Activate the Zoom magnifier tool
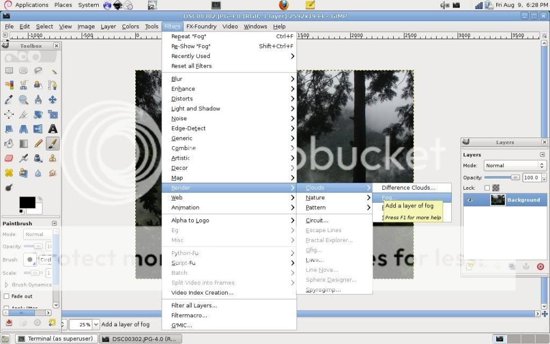Image resolution: width=550 pixels, height=344 pixels. (x=23, y=99)
